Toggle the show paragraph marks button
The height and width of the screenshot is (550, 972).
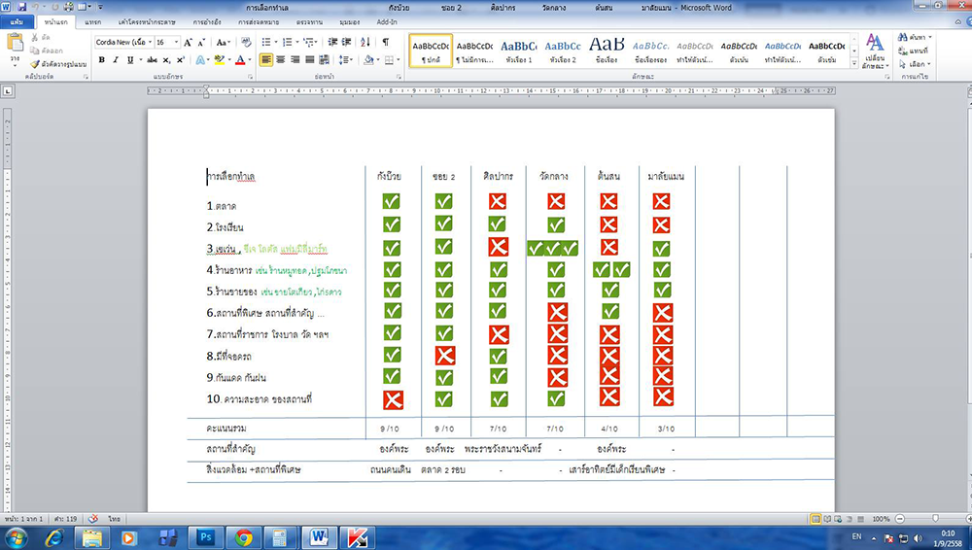[x=385, y=42]
